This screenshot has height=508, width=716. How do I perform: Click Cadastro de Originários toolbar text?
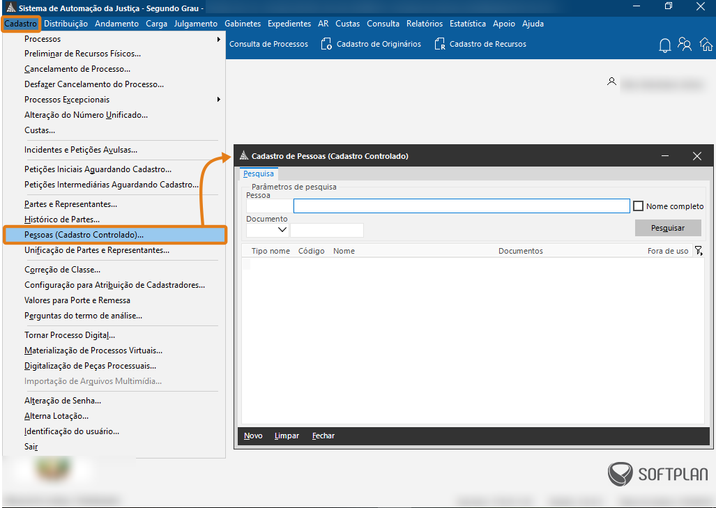(x=379, y=44)
